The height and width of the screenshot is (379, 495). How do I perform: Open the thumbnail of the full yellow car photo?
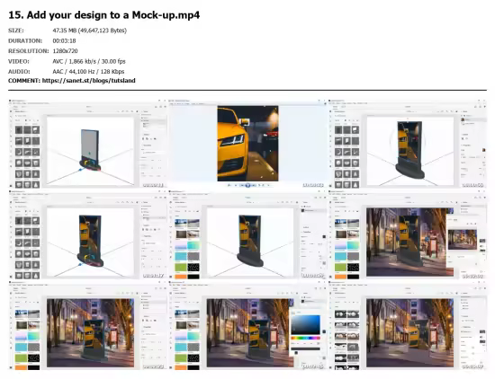tap(247, 144)
